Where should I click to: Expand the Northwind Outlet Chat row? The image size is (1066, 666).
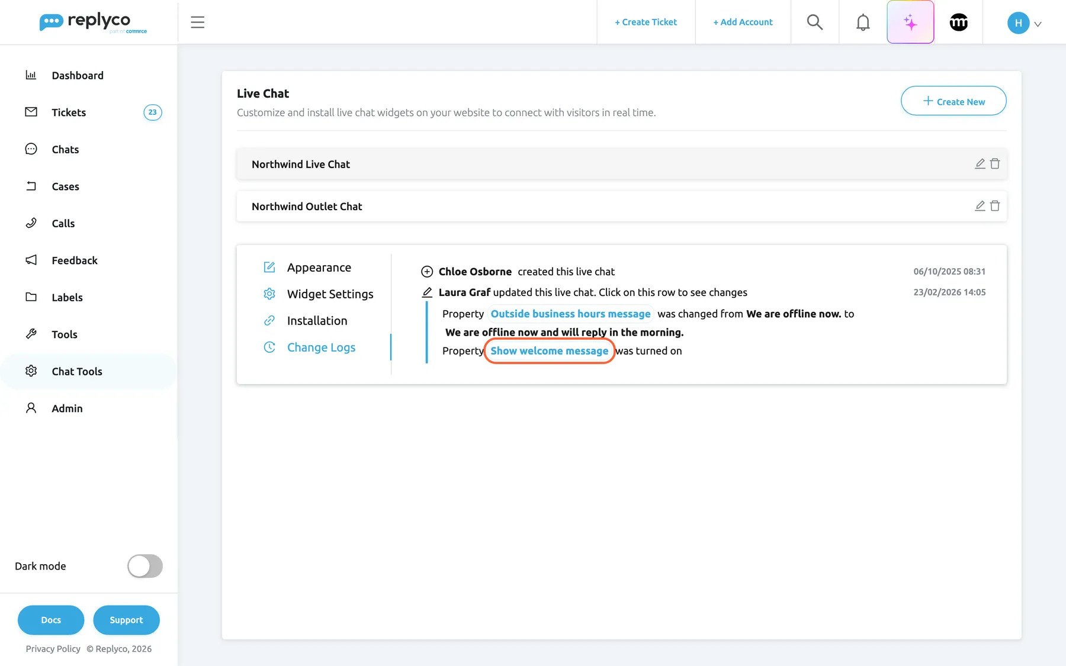[621, 206]
